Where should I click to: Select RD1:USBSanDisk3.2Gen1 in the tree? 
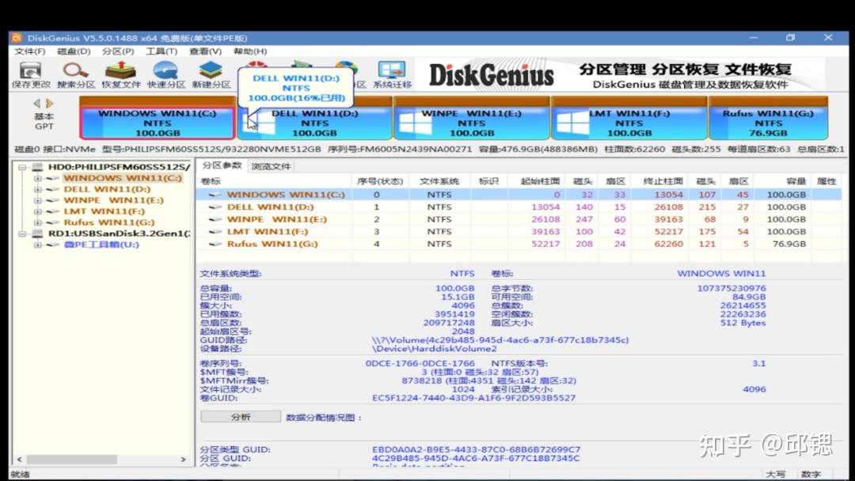click(119, 233)
